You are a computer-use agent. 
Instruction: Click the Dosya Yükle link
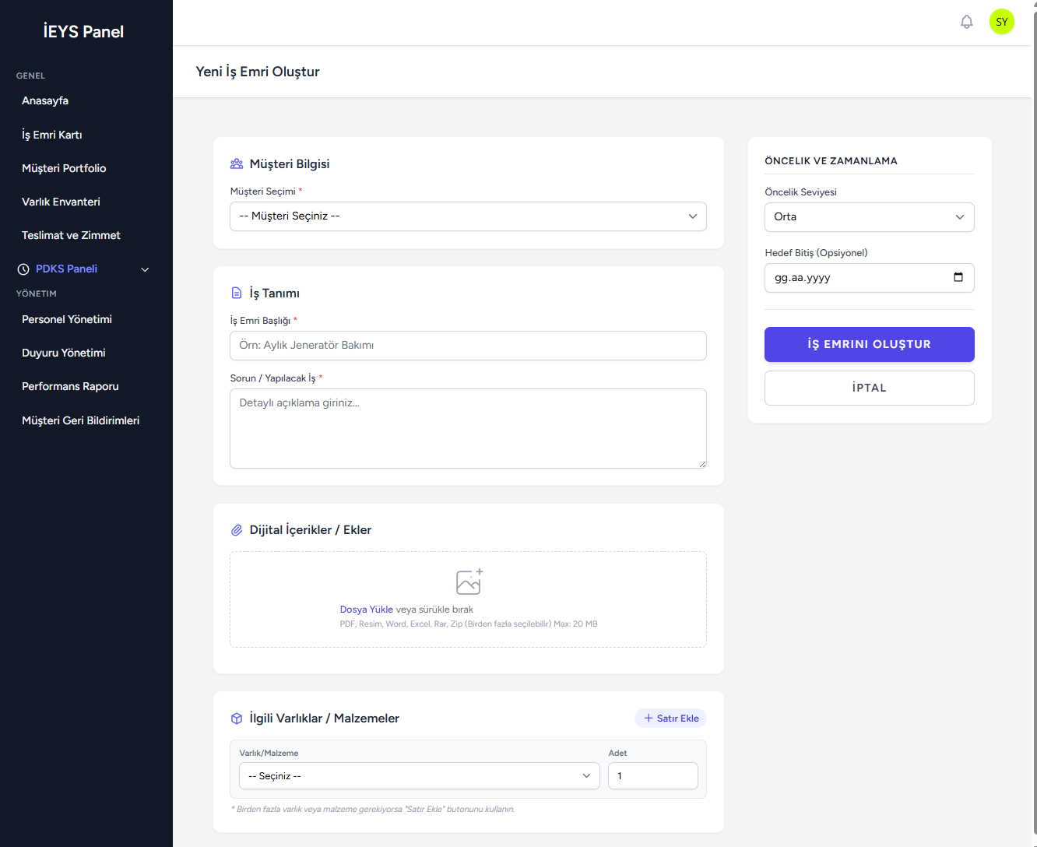tap(366, 610)
